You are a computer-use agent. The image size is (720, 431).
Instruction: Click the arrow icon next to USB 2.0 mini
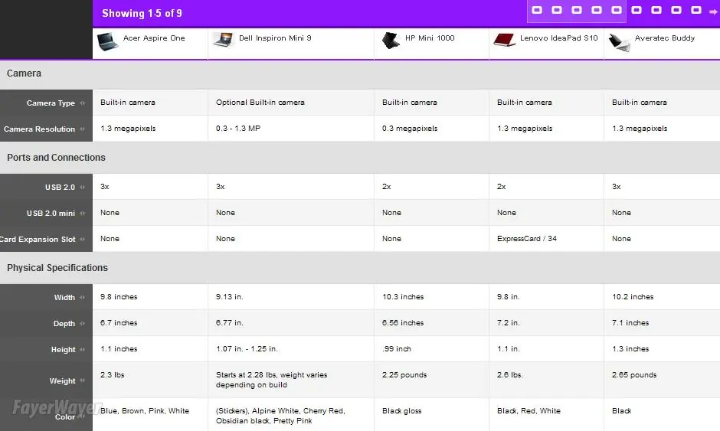click(82, 214)
